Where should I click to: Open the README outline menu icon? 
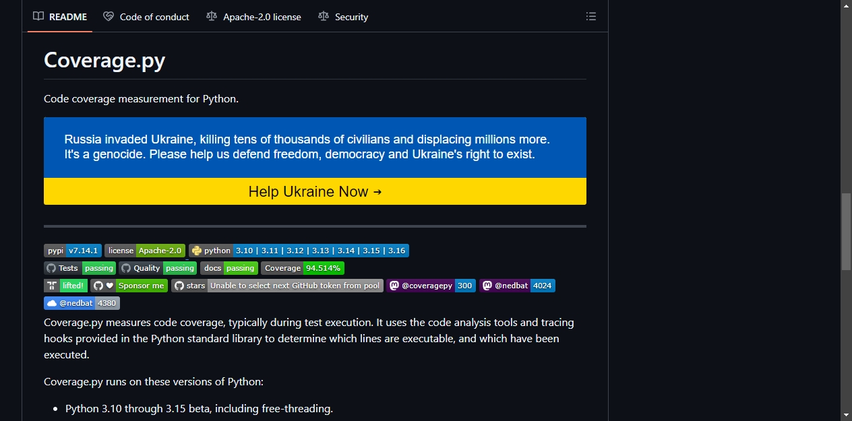[591, 16]
